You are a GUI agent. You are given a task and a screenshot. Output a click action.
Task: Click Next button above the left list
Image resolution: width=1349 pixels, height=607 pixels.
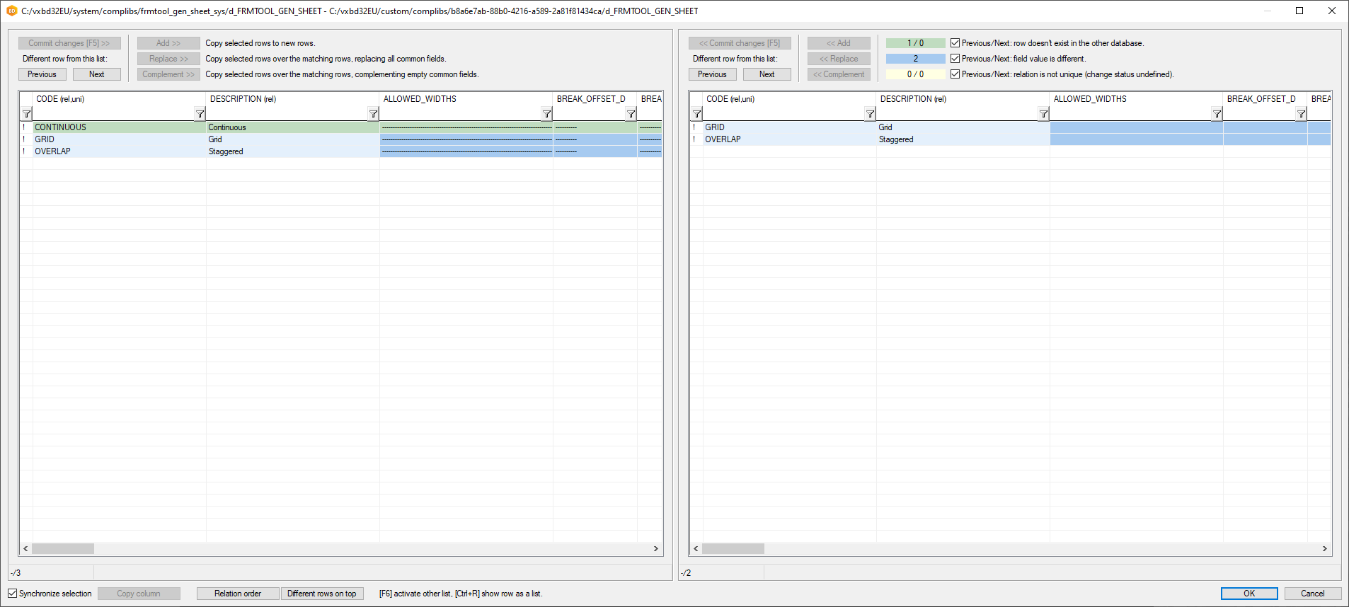(96, 74)
